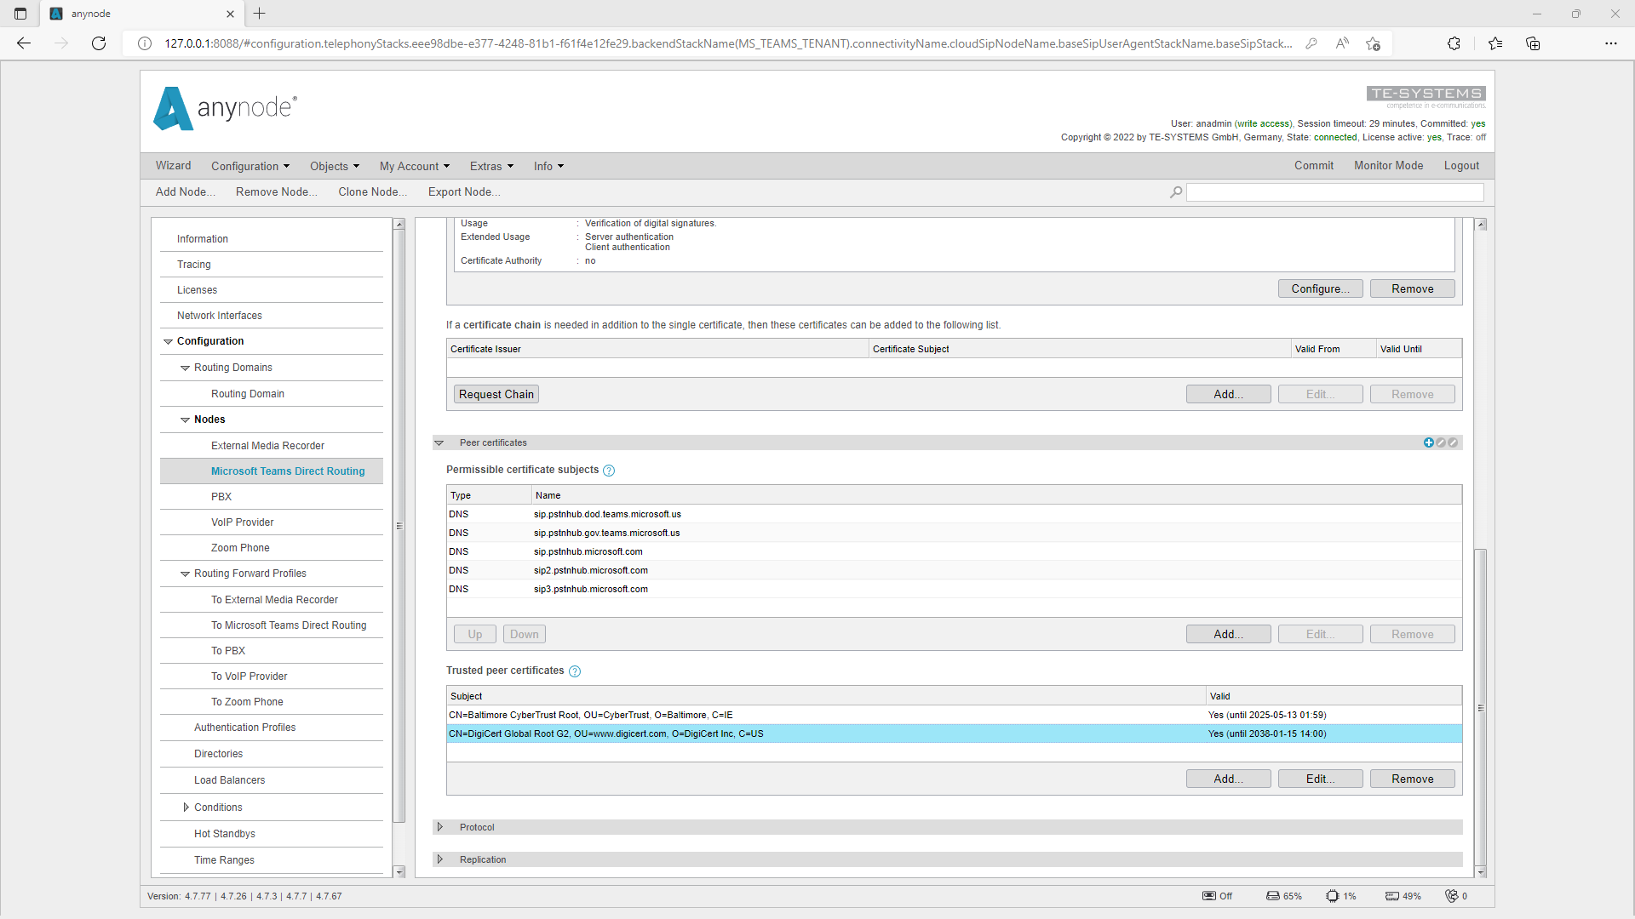Open browser favorites star icon
1635x919 pixels.
coord(1495,43)
